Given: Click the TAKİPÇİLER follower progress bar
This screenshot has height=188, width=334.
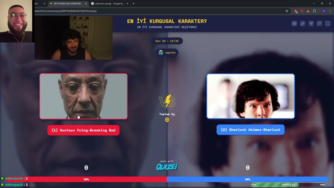Looking at the screenshot, I should pyautogui.click(x=289, y=185).
